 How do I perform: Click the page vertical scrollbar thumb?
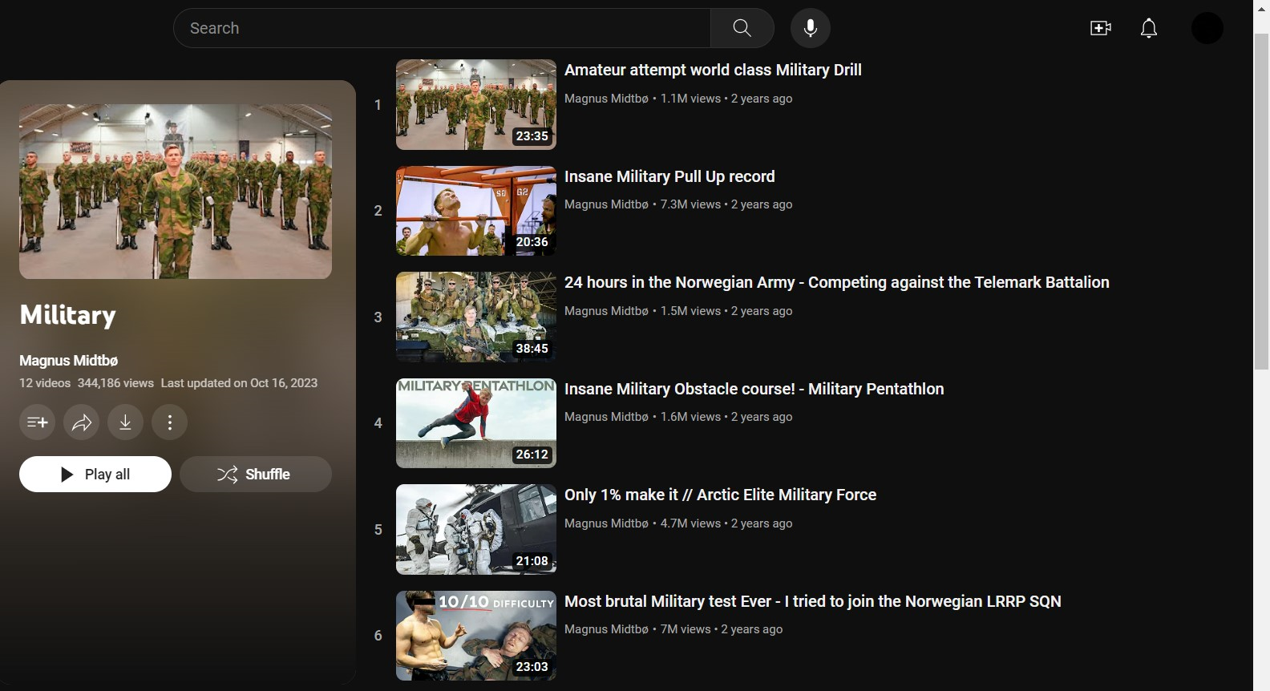(1261, 200)
